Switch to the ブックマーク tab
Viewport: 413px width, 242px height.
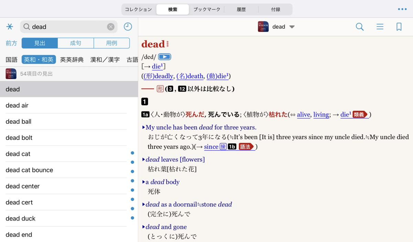pos(206,9)
